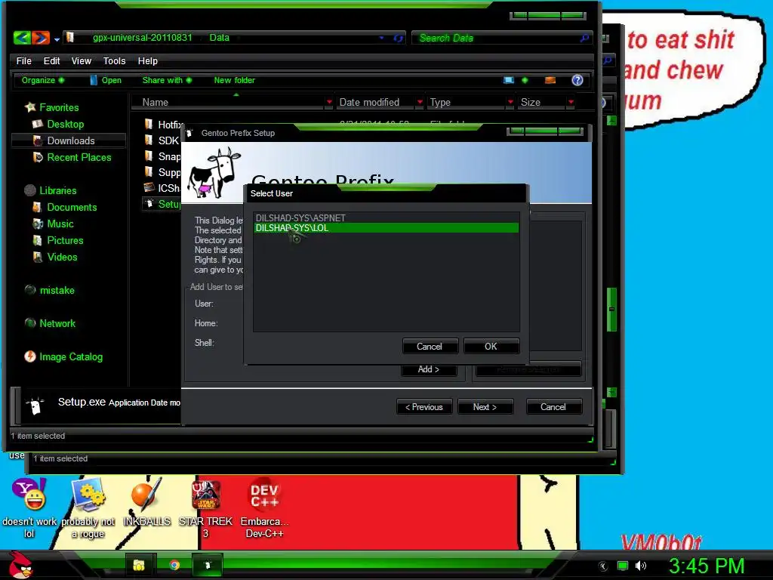Click the 3:45 PM clock
Viewport: 773px width, 580px height.
coord(706,566)
